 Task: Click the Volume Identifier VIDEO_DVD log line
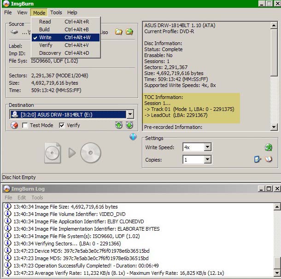(x=70, y=214)
